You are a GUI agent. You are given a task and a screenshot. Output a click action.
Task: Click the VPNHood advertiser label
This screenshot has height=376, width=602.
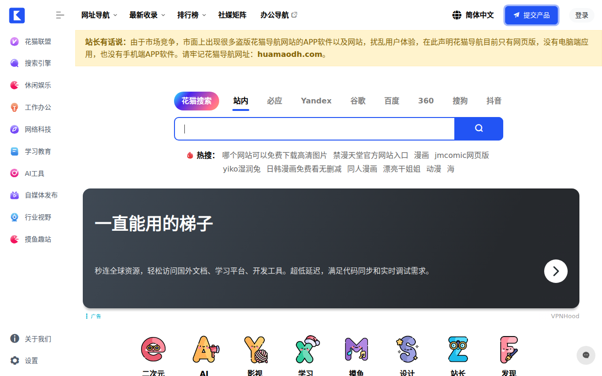[565, 316]
